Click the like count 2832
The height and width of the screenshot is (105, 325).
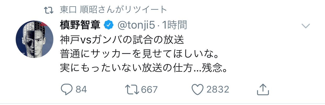(x=218, y=90)
